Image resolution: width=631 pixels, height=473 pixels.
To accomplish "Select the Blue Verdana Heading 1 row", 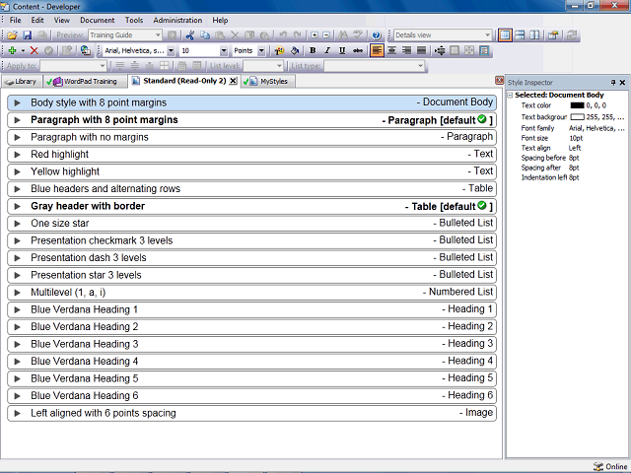I will tap(252, 309).
